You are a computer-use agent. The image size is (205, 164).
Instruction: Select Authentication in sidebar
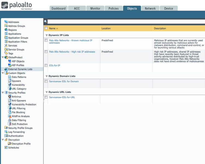[x=16, y=136]
